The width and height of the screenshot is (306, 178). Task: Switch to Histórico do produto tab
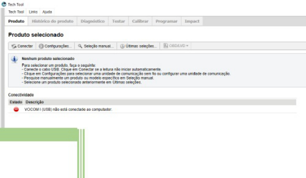[x=53, y=21]
